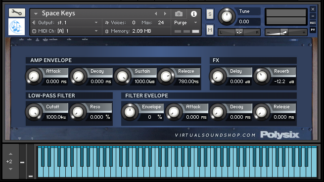Load next instrument preset with right arrow
Viewport: 324px width, 182px height.
[165, 14]
